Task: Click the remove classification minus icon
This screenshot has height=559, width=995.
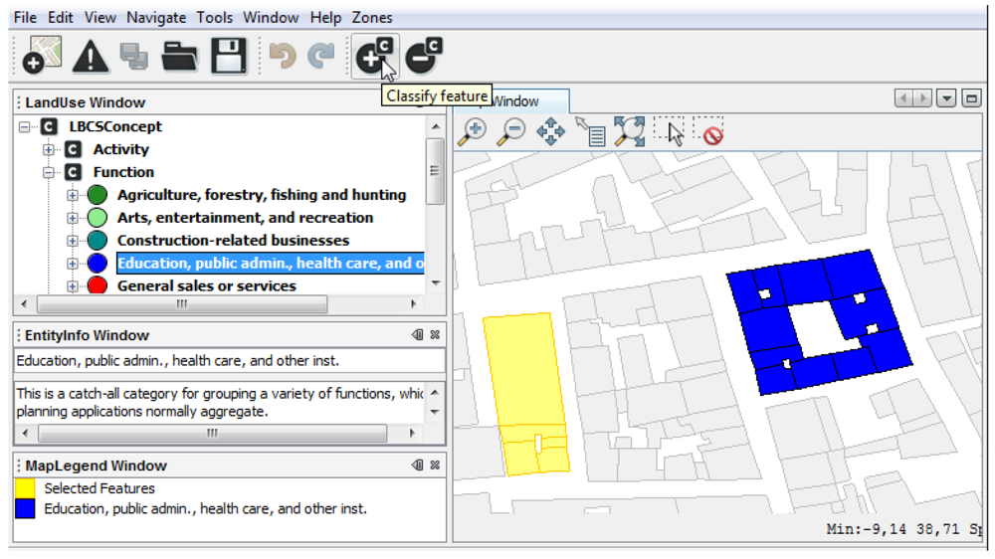Action: pyautogui.click(x=423, y=56)
